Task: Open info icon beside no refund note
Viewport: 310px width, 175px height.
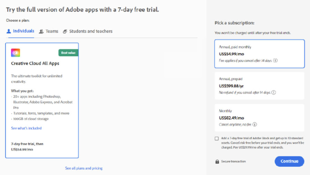Action: [x=273, y=93]
